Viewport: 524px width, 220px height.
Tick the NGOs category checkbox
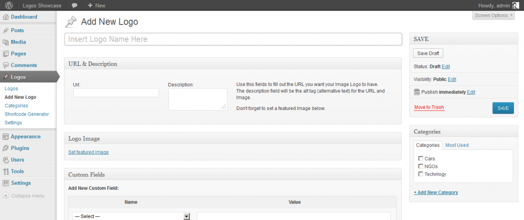point(421,166)
